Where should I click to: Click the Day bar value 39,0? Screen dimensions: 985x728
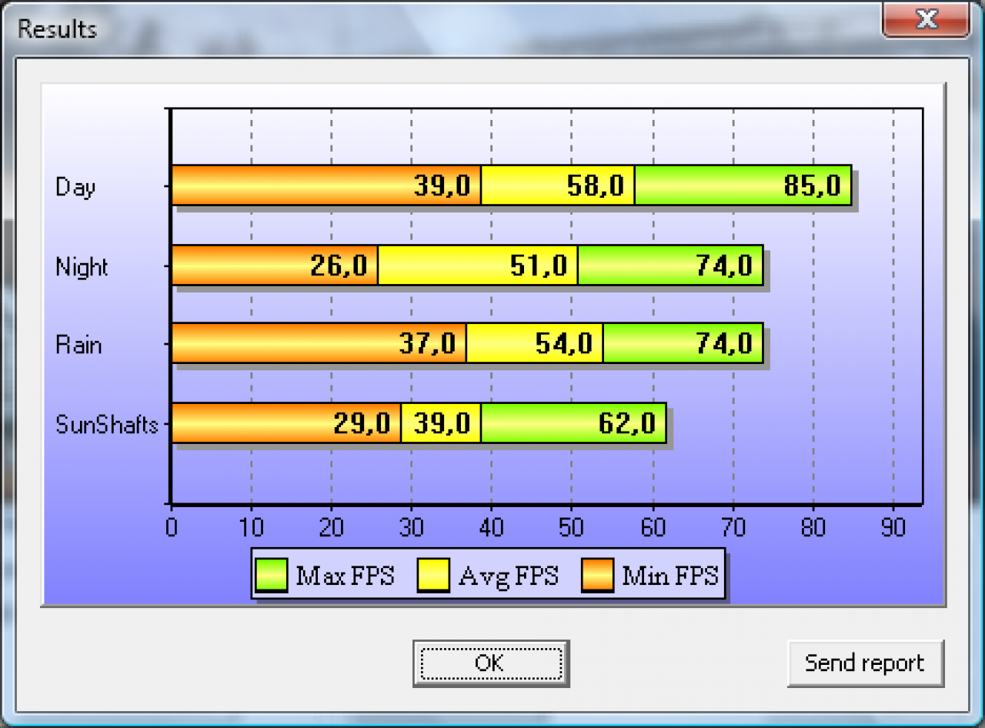(x=442, y=185)
